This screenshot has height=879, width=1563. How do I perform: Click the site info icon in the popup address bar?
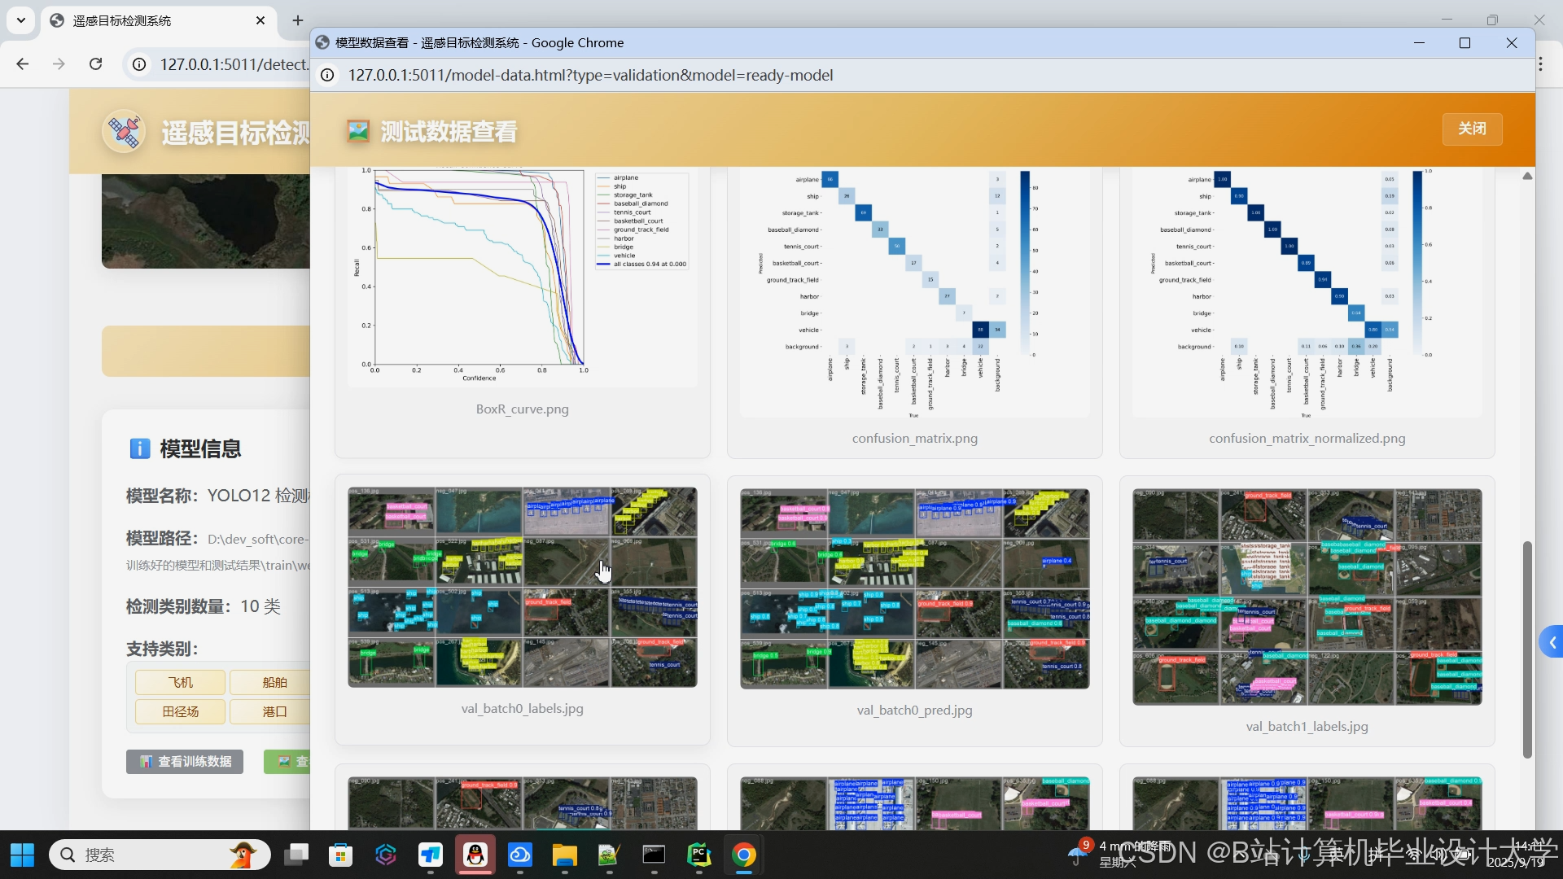pos(327,75)
